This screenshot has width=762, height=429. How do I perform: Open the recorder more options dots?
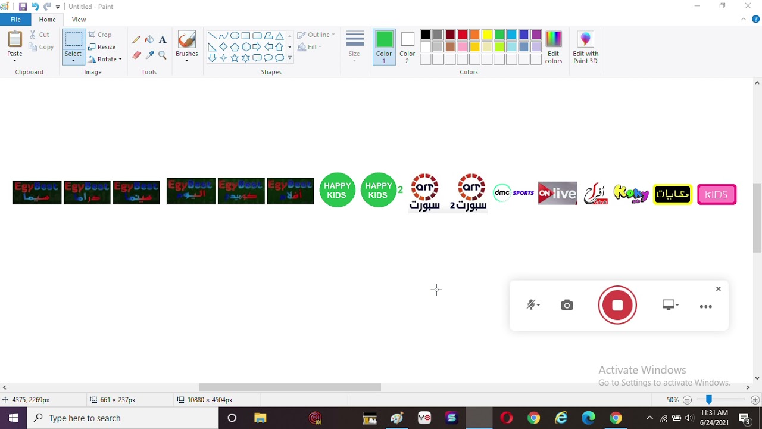[x=706, y=306]
